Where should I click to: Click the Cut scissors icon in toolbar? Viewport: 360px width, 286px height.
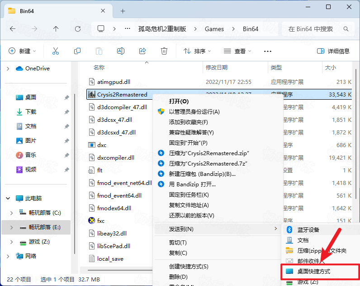pos(55,51)
